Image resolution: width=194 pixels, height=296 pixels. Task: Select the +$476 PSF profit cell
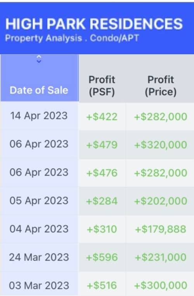pos(102,173)
